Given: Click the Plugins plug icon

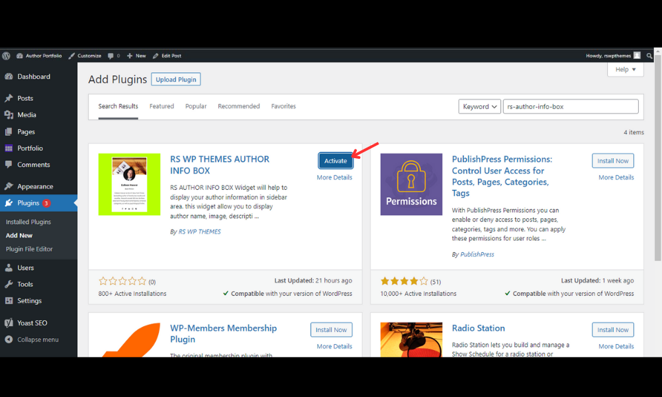Looking at the screenshot, I should pyautogui.click(x=9, y=203).
